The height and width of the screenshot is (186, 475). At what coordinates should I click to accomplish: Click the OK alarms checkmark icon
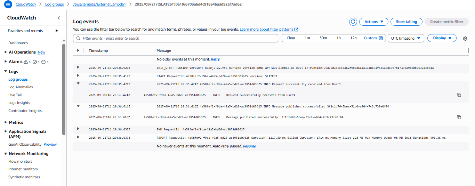35,62
